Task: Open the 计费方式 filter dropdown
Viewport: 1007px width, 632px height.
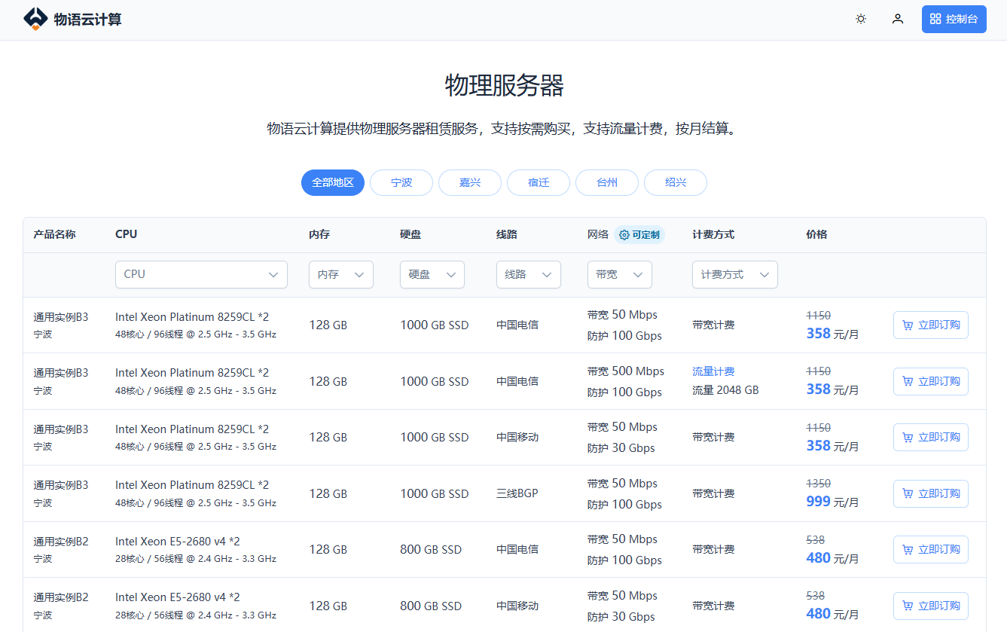Action: coord(735,274)
